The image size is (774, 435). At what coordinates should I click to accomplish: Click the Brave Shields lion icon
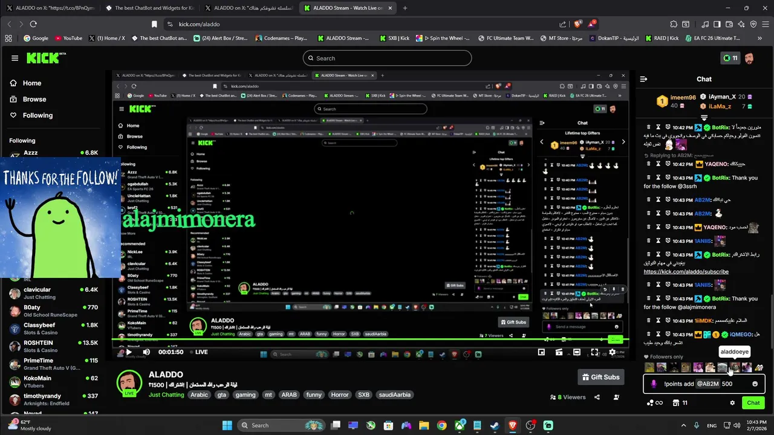click(579, 24)
